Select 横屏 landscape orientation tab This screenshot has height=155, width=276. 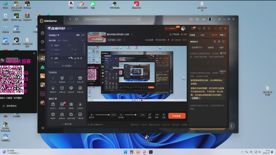tap(78, 35)
